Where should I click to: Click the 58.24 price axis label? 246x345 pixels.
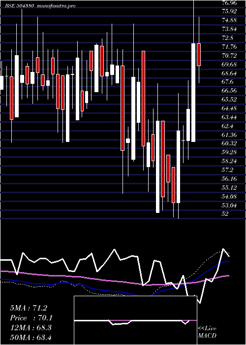[x=229, y=161]
